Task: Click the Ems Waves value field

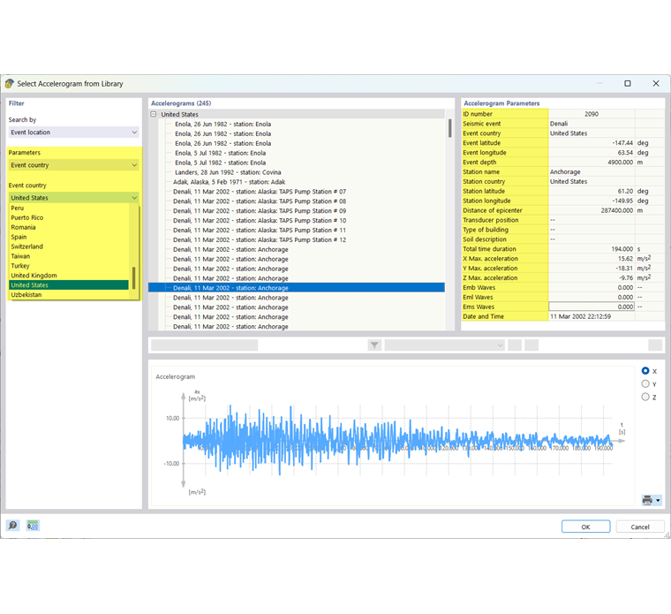Action: tap(592, 307)
